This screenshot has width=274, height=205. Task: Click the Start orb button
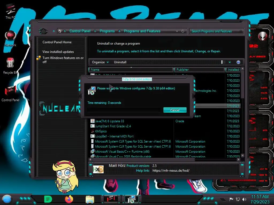pyautogui.click(x=7, y=199)
